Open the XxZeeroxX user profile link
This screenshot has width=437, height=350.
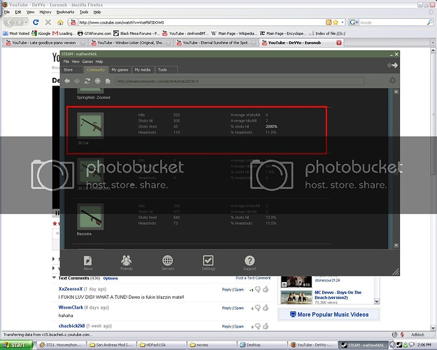point(71,289)
